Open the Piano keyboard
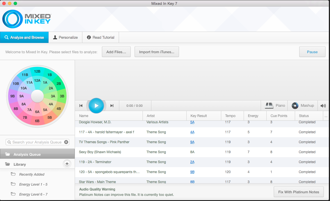 274,106
